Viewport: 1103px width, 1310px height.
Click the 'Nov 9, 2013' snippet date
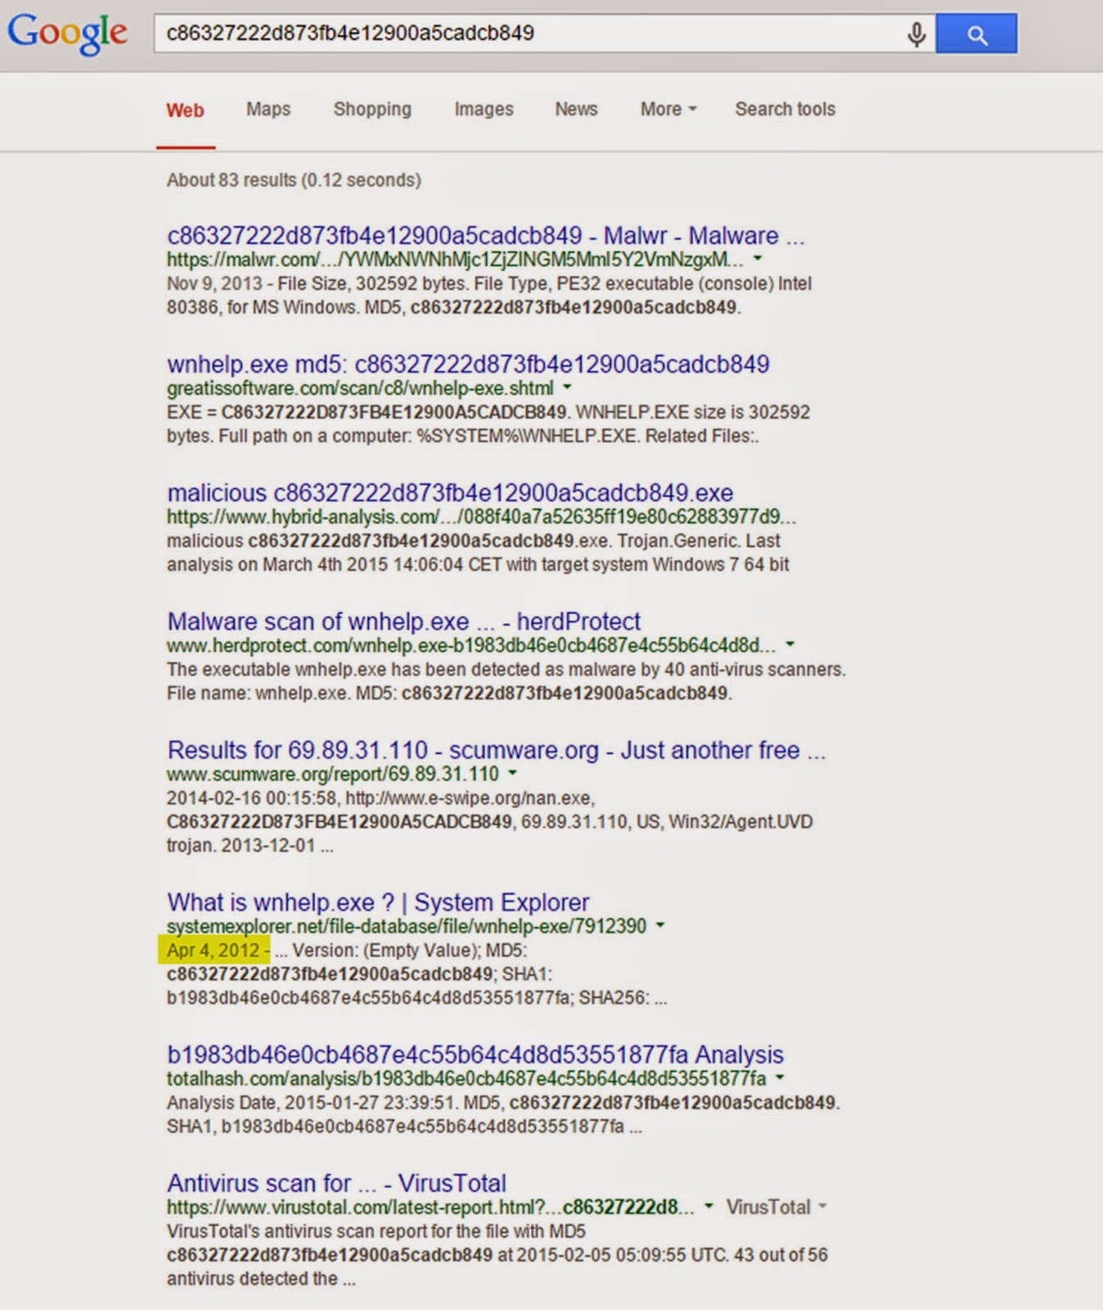point(214,284)
